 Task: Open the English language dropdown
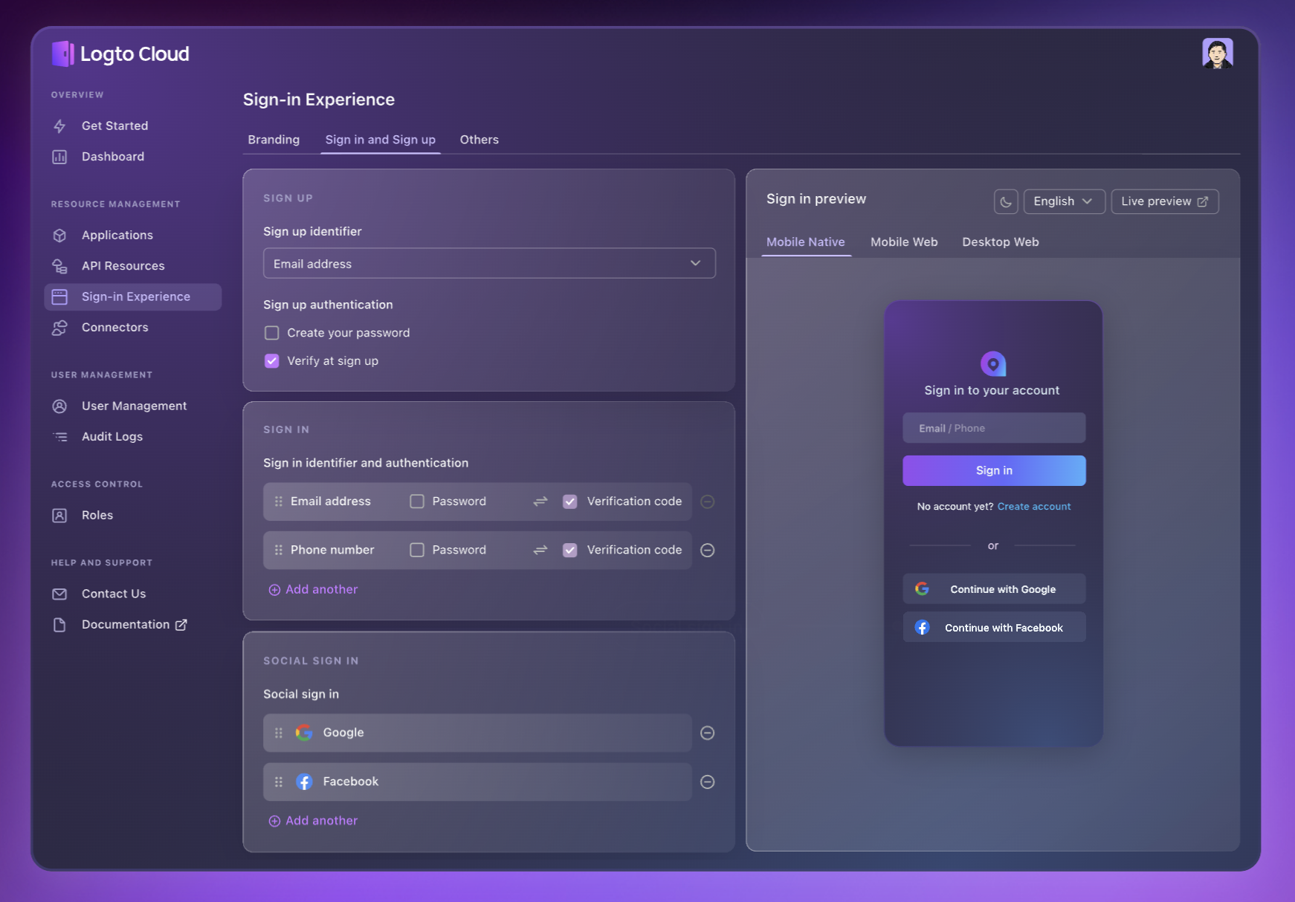click(1063, 201)
